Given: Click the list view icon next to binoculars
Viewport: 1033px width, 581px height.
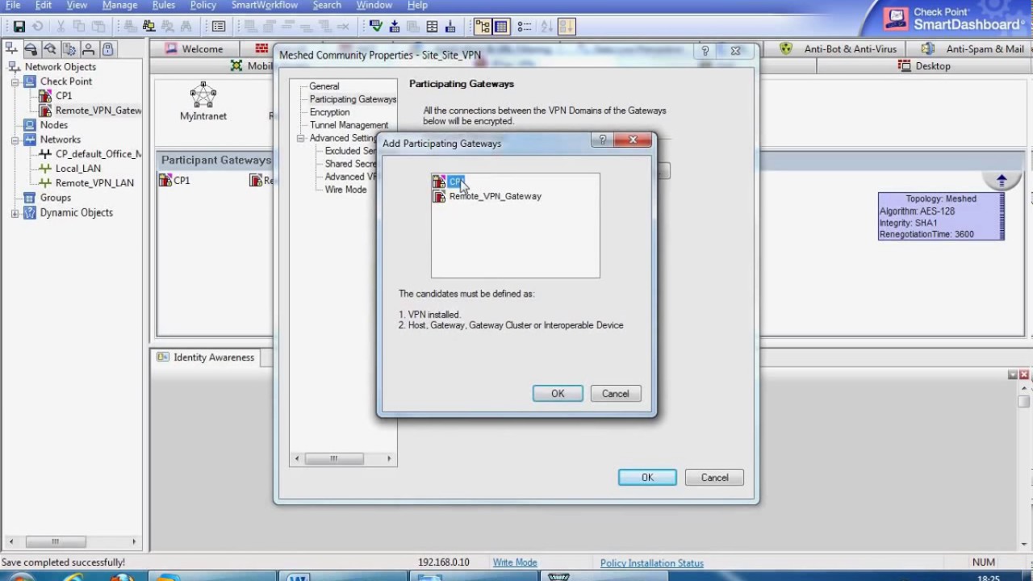Looking at the screenshot, I should (x=219, y=27).
